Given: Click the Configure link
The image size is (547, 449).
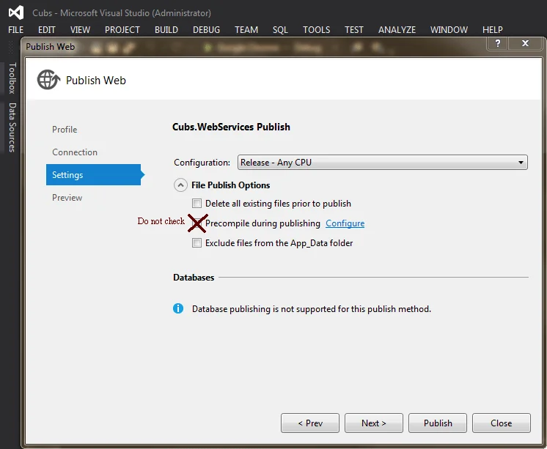Looking at the screenshot, I should 345,223.
